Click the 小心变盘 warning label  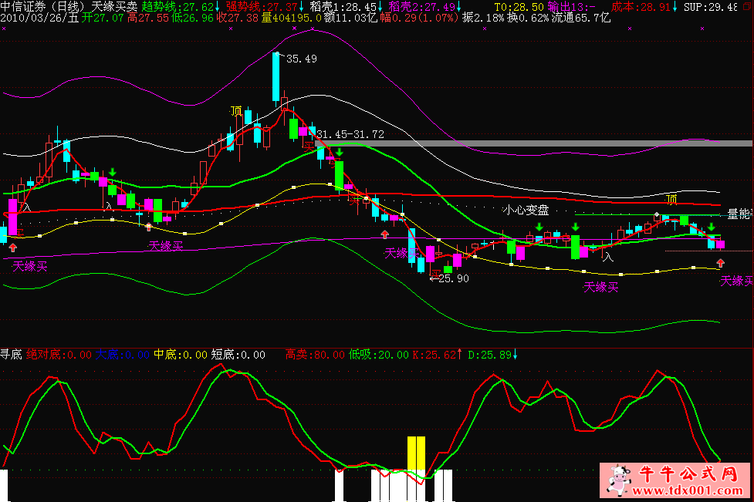tap(526, 210)
